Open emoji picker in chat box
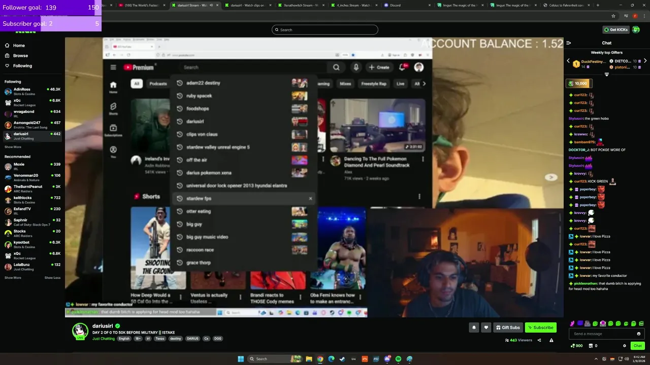 pos(639,334)
